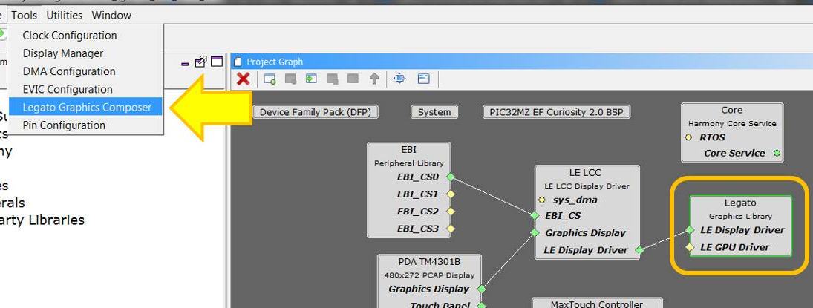Select the Legato Graphics Library component
This screenshot has height=308, width=813.
click(x=740, y=226)
